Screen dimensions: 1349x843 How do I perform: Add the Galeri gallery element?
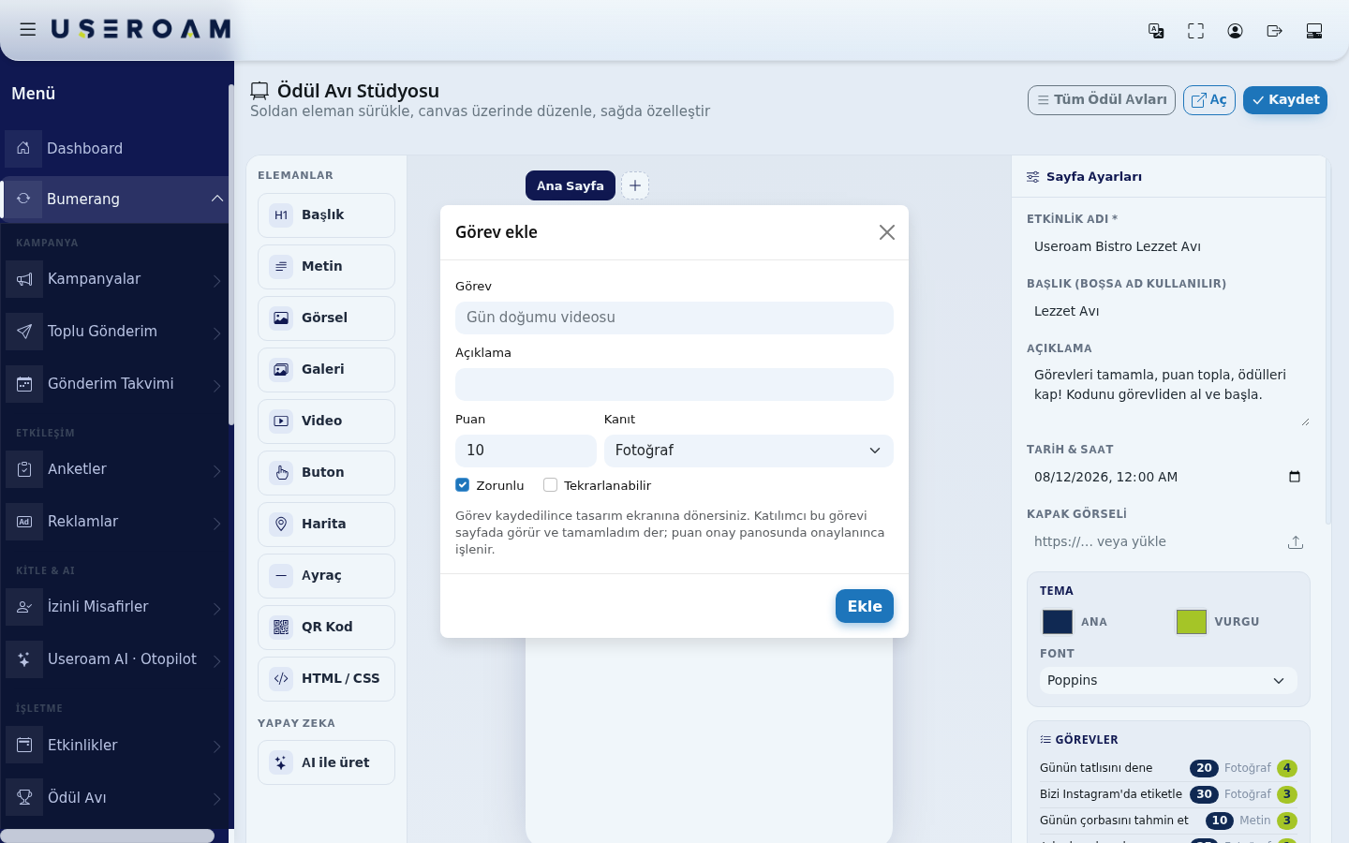[326, 370]
